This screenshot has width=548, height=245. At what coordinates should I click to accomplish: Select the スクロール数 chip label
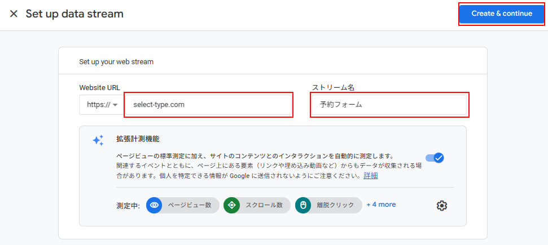tap(264, 205)
